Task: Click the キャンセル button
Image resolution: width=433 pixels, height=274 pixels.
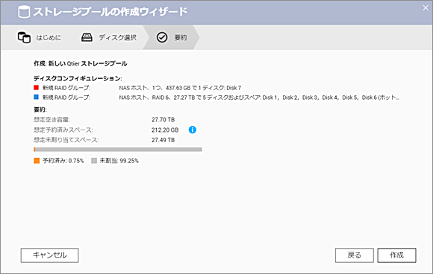Action: [x=50, y=255]
